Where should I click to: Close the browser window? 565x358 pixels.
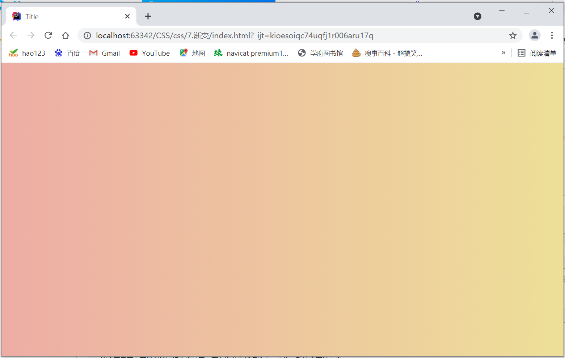click(x=551, y=10)
